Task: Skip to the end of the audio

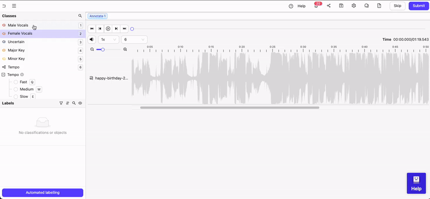Action: coord(125,29)
